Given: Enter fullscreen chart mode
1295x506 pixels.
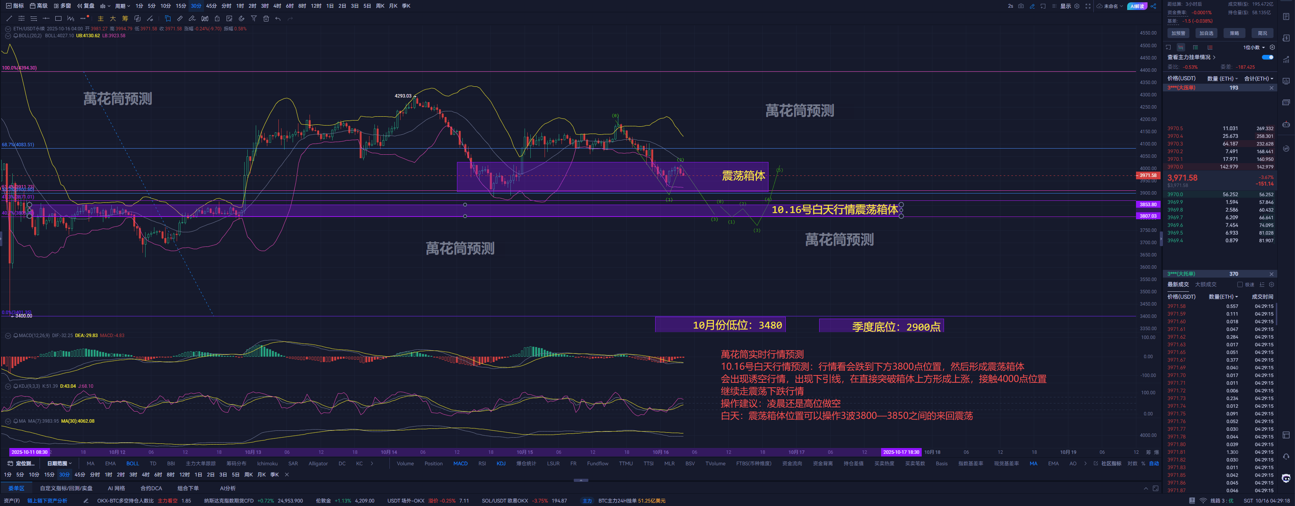Looking at the screenshot, I should tap(1088, 6).
